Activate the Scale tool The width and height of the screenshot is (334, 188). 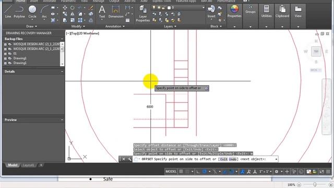tap(73, 20)
